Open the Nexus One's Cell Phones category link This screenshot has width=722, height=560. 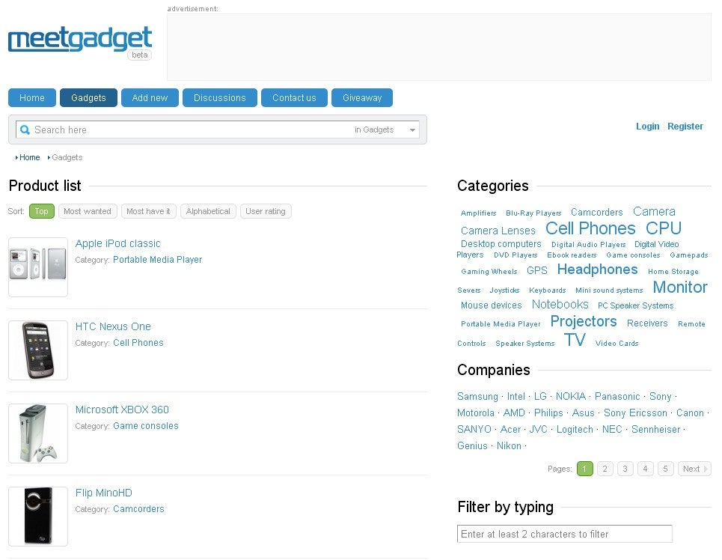click(138, 342)
